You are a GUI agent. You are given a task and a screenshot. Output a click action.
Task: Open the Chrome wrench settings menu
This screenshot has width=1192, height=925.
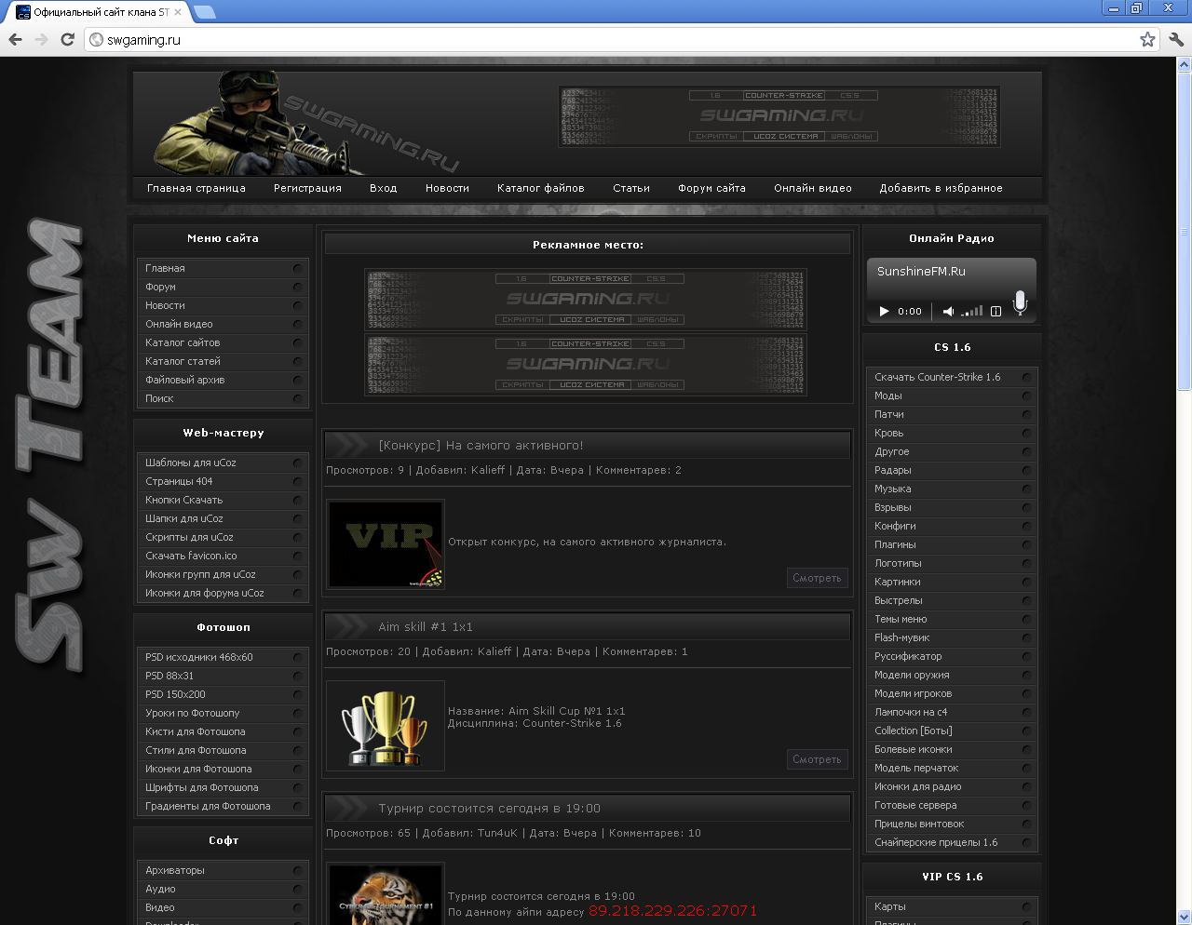(x=1175, y=39)
